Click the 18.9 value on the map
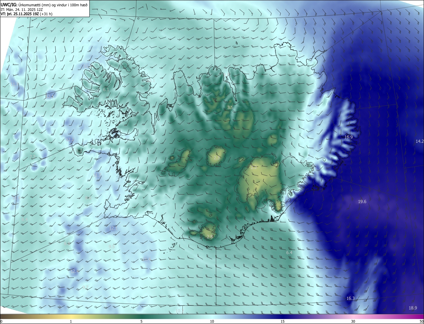 coord(413,308)
